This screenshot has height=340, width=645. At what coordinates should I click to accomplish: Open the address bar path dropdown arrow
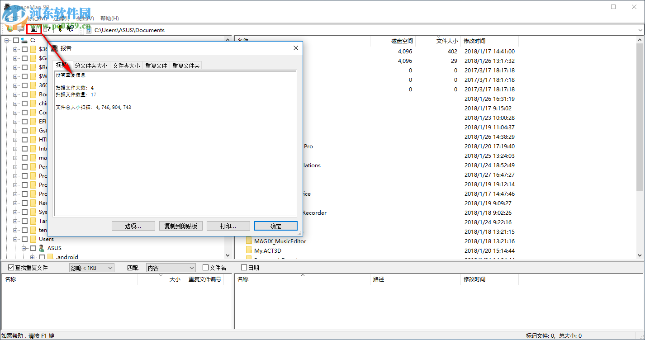pyautogui.click(x=640, y=30)
